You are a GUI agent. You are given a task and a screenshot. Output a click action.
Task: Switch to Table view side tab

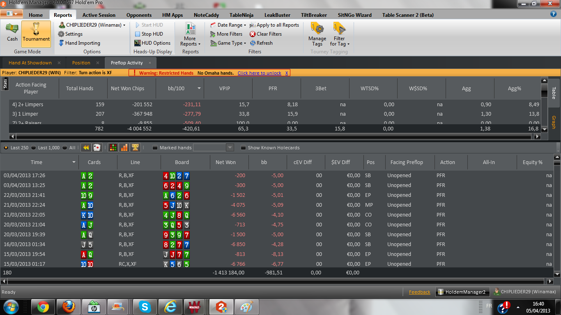(553, 94)
